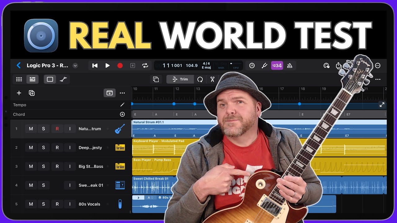Select the E7 chord in chord track
Image resolution: width=397 pixels, height=223 pixels.
click(348, 114)
